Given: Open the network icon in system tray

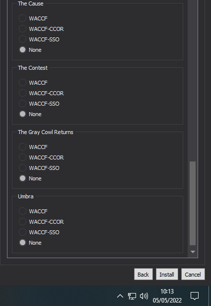Looking at the screenshot, I should [x=132, y=296].
